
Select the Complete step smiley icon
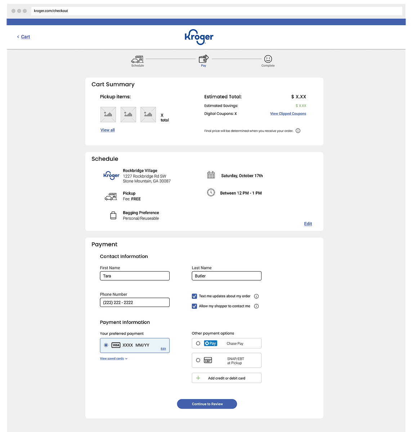coord(268,59)
